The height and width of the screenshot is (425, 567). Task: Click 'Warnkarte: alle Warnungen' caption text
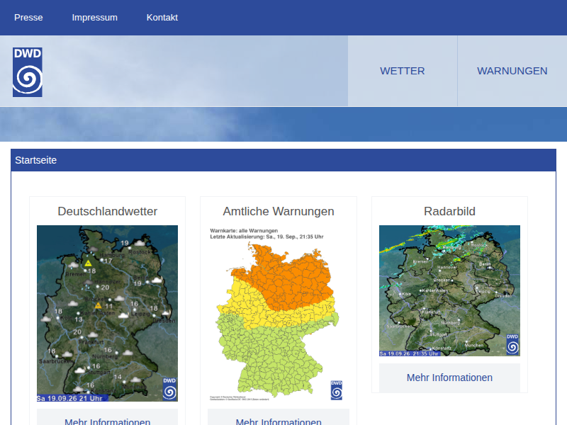(x=244, y=231)
